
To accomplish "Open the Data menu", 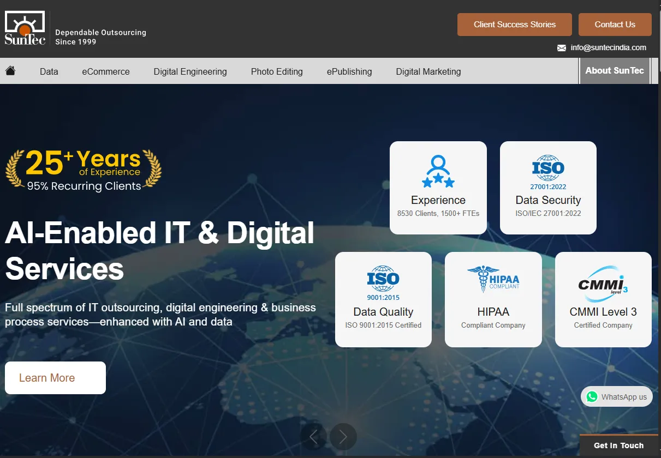I will tap(49, 71).
